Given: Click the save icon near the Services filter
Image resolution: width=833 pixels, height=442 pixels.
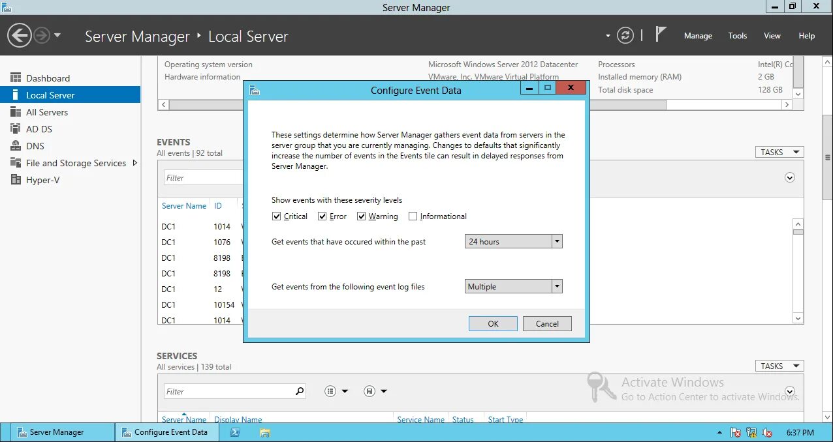Looking at the screenshot, I should pos(369,390).
